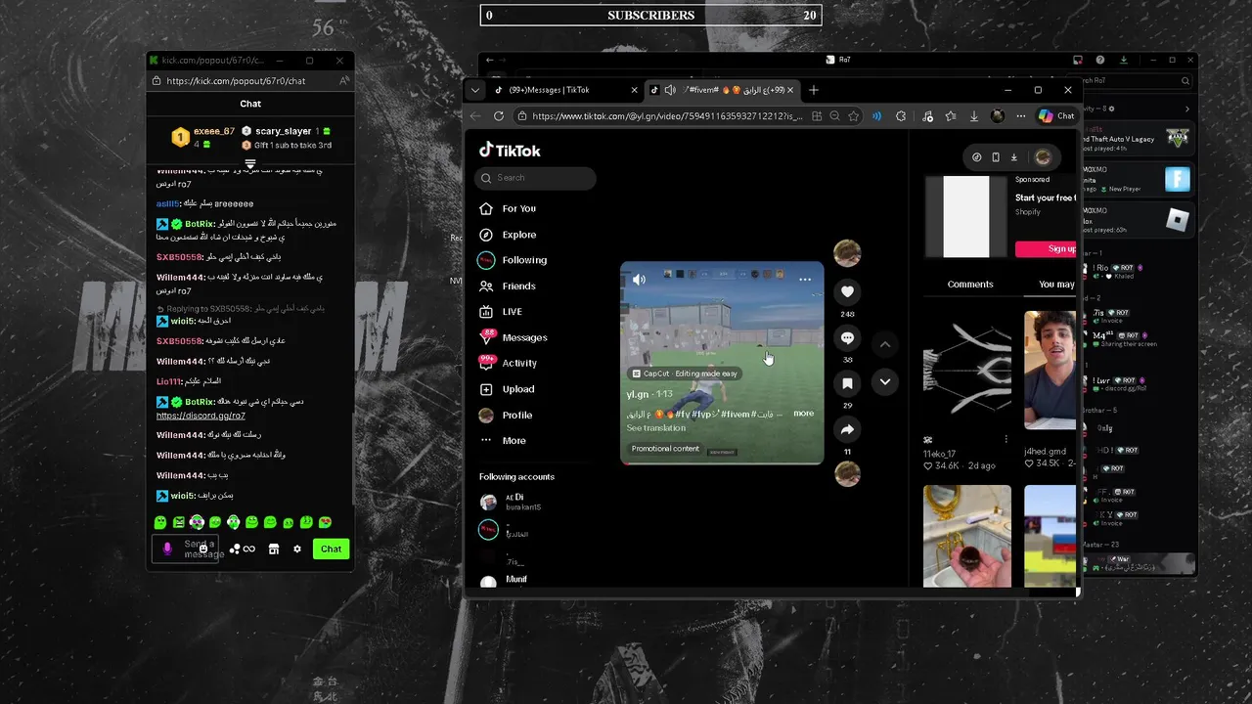Open the Kick shop icon
Image resolution: width=1252 pixels, height=704 pixels.
click(x=274, y=549)
